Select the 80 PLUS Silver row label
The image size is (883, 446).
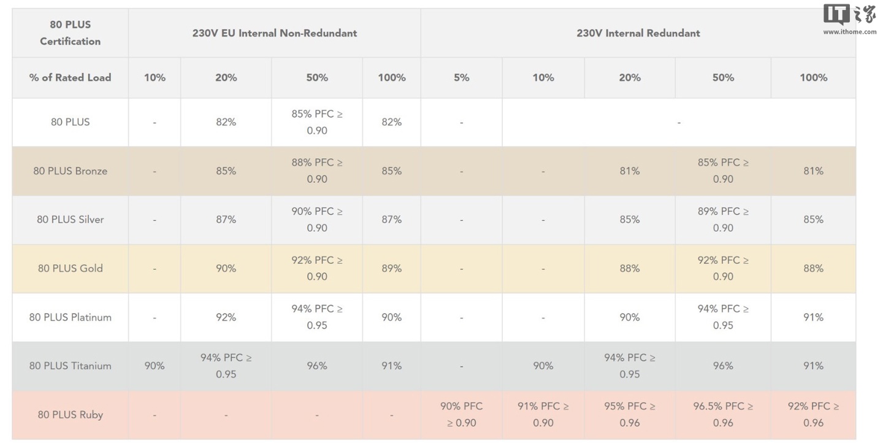[x=71, y=220]
